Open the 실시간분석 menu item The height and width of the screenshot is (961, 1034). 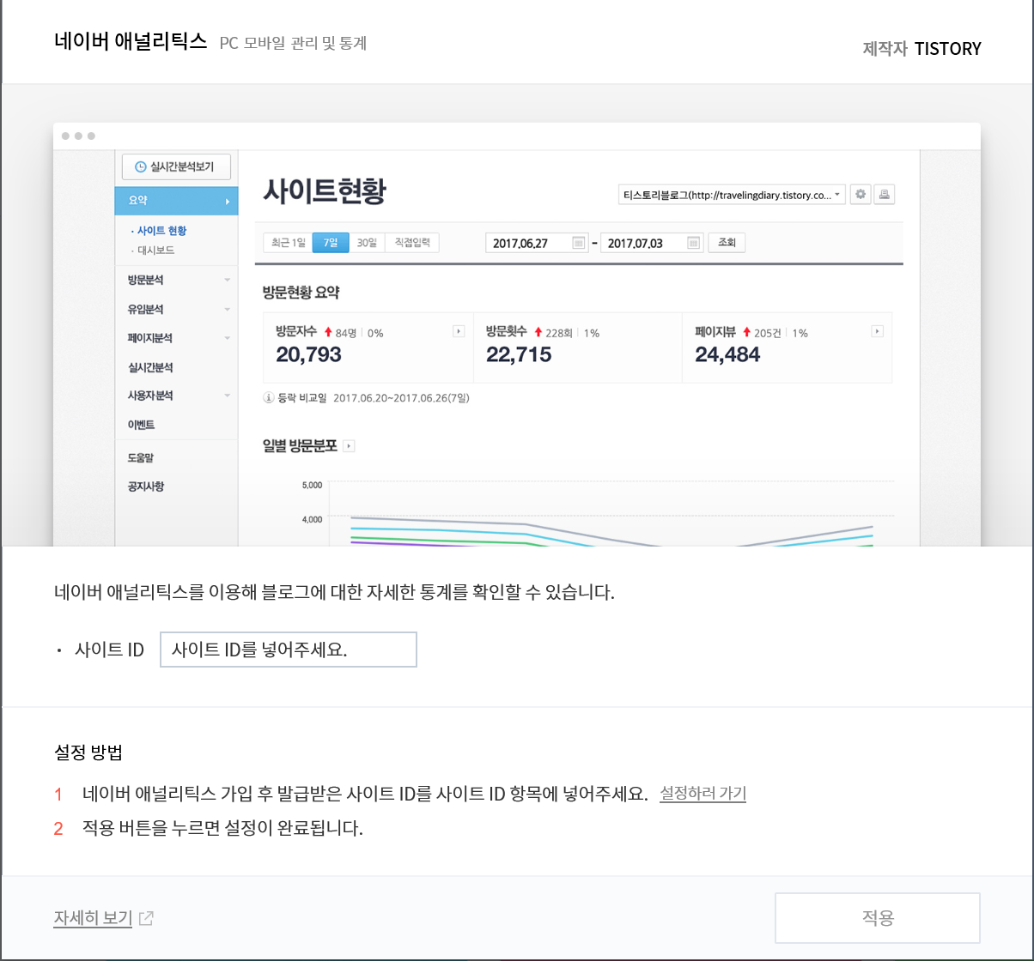click(150, 367)
